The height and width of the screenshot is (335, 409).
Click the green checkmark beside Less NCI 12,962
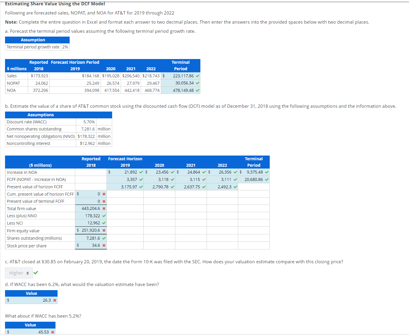[x=104, y=223]
